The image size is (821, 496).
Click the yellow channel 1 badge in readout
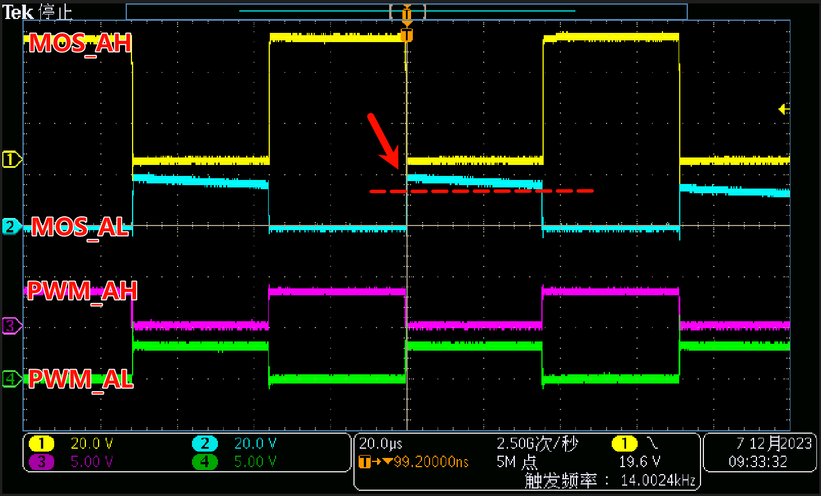(x=41, y=444)
